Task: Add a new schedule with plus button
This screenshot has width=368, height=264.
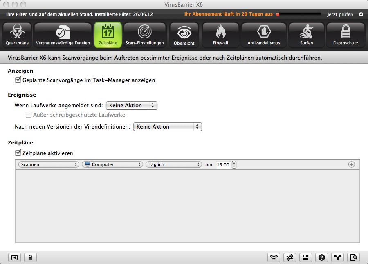Action: (351, 164)
